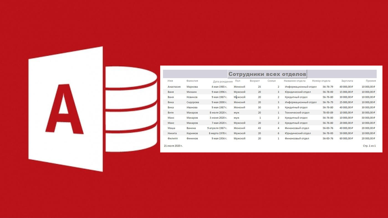Click department number '78-00-89'
This screenshot has width=388, height=218.
328,113
